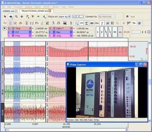Pick the crosshair cursor tool
This screenshot has height=132, width=152.
point(22,16)
